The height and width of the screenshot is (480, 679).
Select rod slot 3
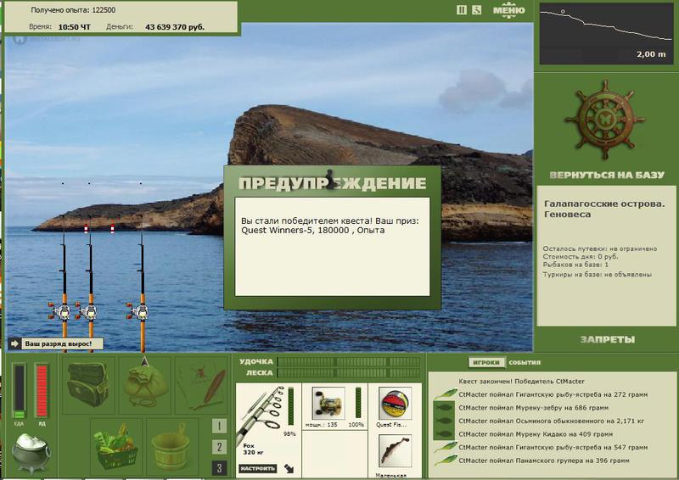pos(219,467)
